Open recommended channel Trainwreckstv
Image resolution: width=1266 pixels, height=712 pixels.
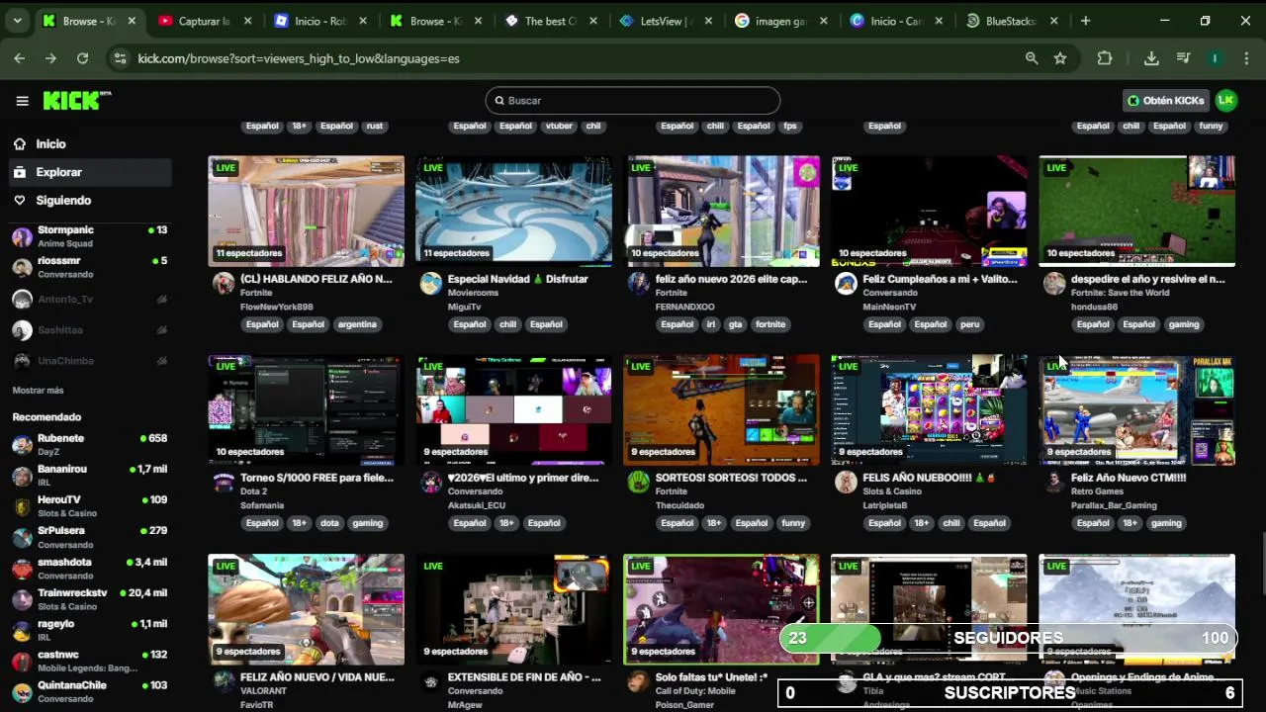(89, 598)
